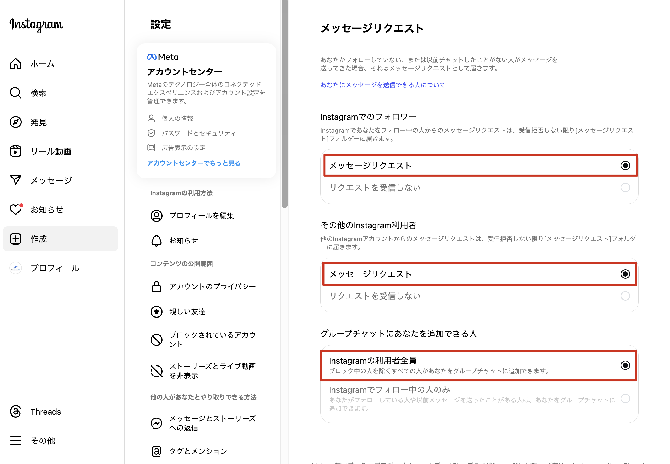Open Threads label in sidebar
This screenshot has height=464, width=670.
point(46,412)
